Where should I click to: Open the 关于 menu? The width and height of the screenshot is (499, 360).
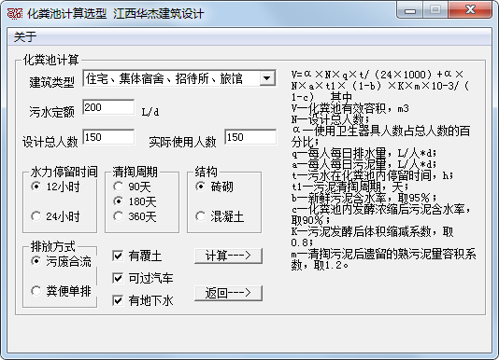(25, 37)
